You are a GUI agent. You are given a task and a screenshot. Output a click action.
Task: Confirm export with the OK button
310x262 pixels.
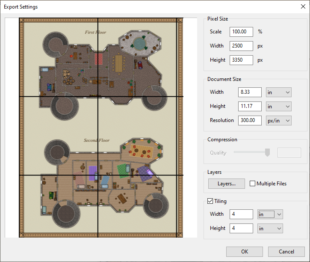244,252
